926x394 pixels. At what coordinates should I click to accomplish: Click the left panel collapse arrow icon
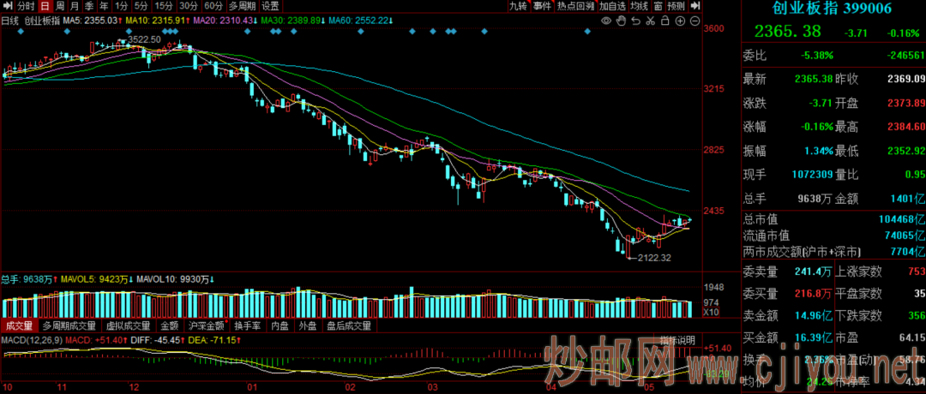click(x=6, y=7)
